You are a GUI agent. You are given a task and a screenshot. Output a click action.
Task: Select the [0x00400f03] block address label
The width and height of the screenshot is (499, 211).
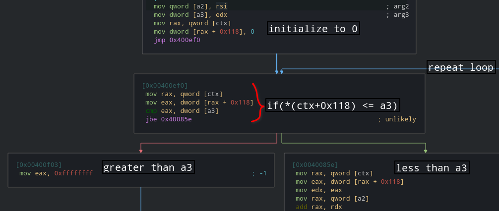click(39, 164)
